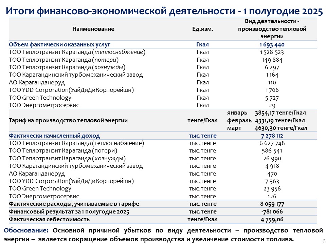Click the label "Фактические расходы, учитываемые в тарифе"
This screenshot has height=244, width=326.
pos(74,204)
